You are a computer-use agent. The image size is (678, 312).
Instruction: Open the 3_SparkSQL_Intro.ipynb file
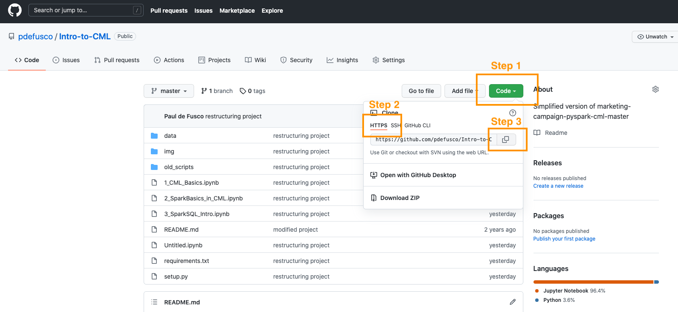(197, 214)
